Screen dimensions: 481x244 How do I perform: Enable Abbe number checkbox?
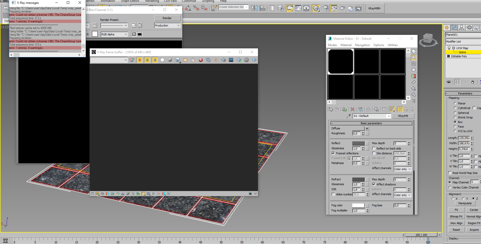(333, 194)
